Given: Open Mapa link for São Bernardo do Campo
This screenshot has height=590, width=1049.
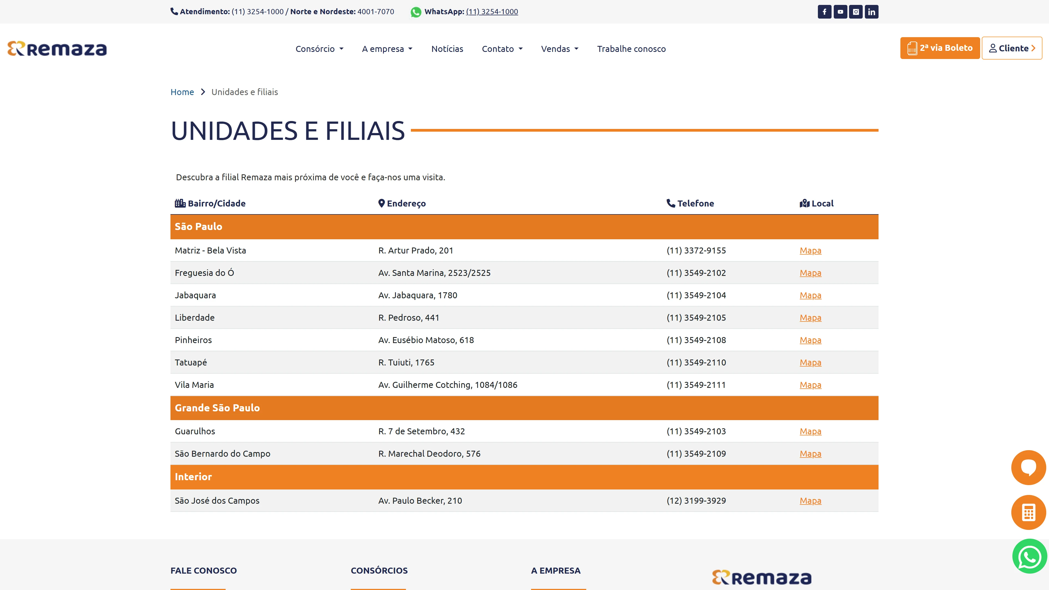Looking at the screenshot, I should [x=810, y=454].
